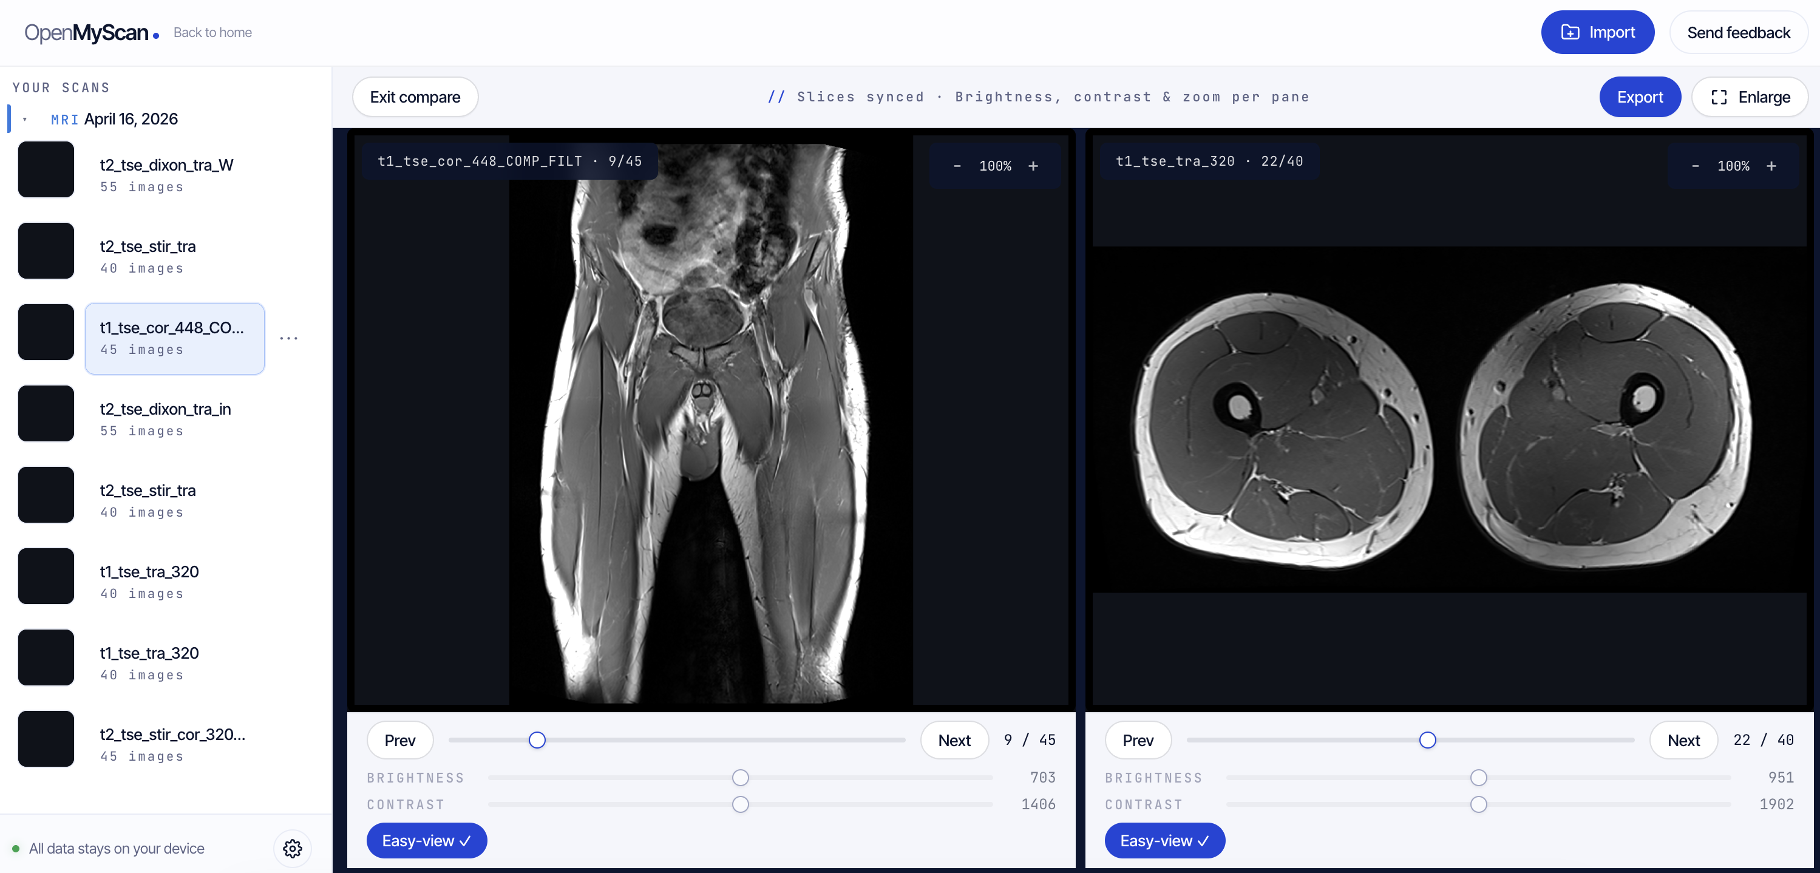
Task: Click the left pane 100% zoom value
Action: pos(995,166)
